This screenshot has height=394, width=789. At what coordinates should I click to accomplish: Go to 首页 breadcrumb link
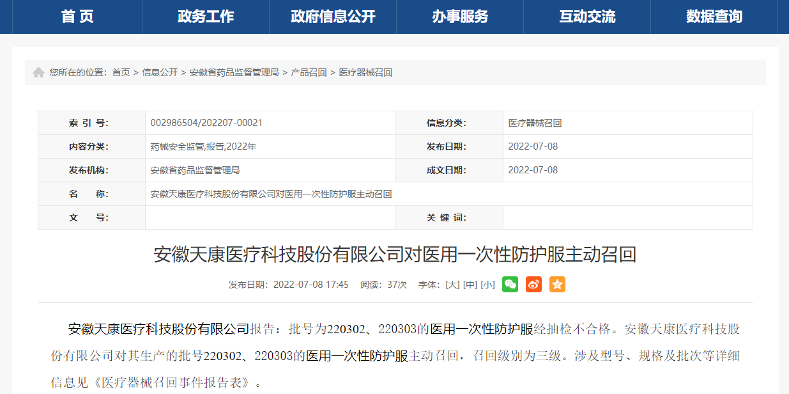click(x=121, y=73)
